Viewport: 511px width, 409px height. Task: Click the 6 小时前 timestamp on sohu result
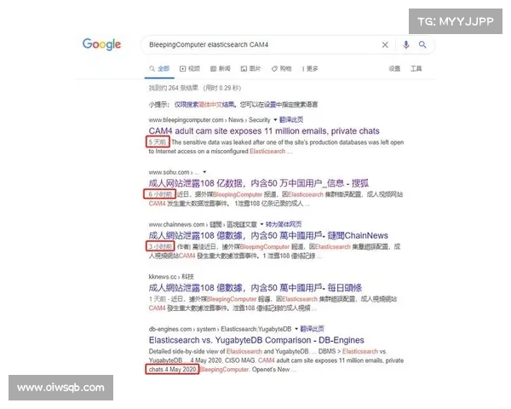(160, 194)
